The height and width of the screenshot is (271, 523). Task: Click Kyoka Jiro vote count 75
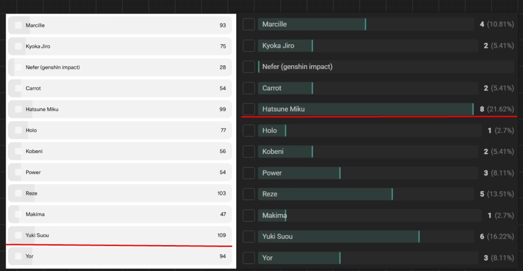pos(223,46)
